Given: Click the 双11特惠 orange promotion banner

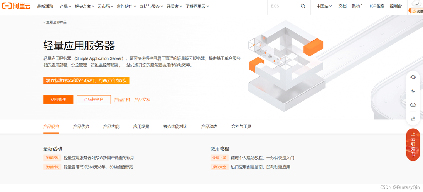Looking at the screenshot, I should coord(86,81).
